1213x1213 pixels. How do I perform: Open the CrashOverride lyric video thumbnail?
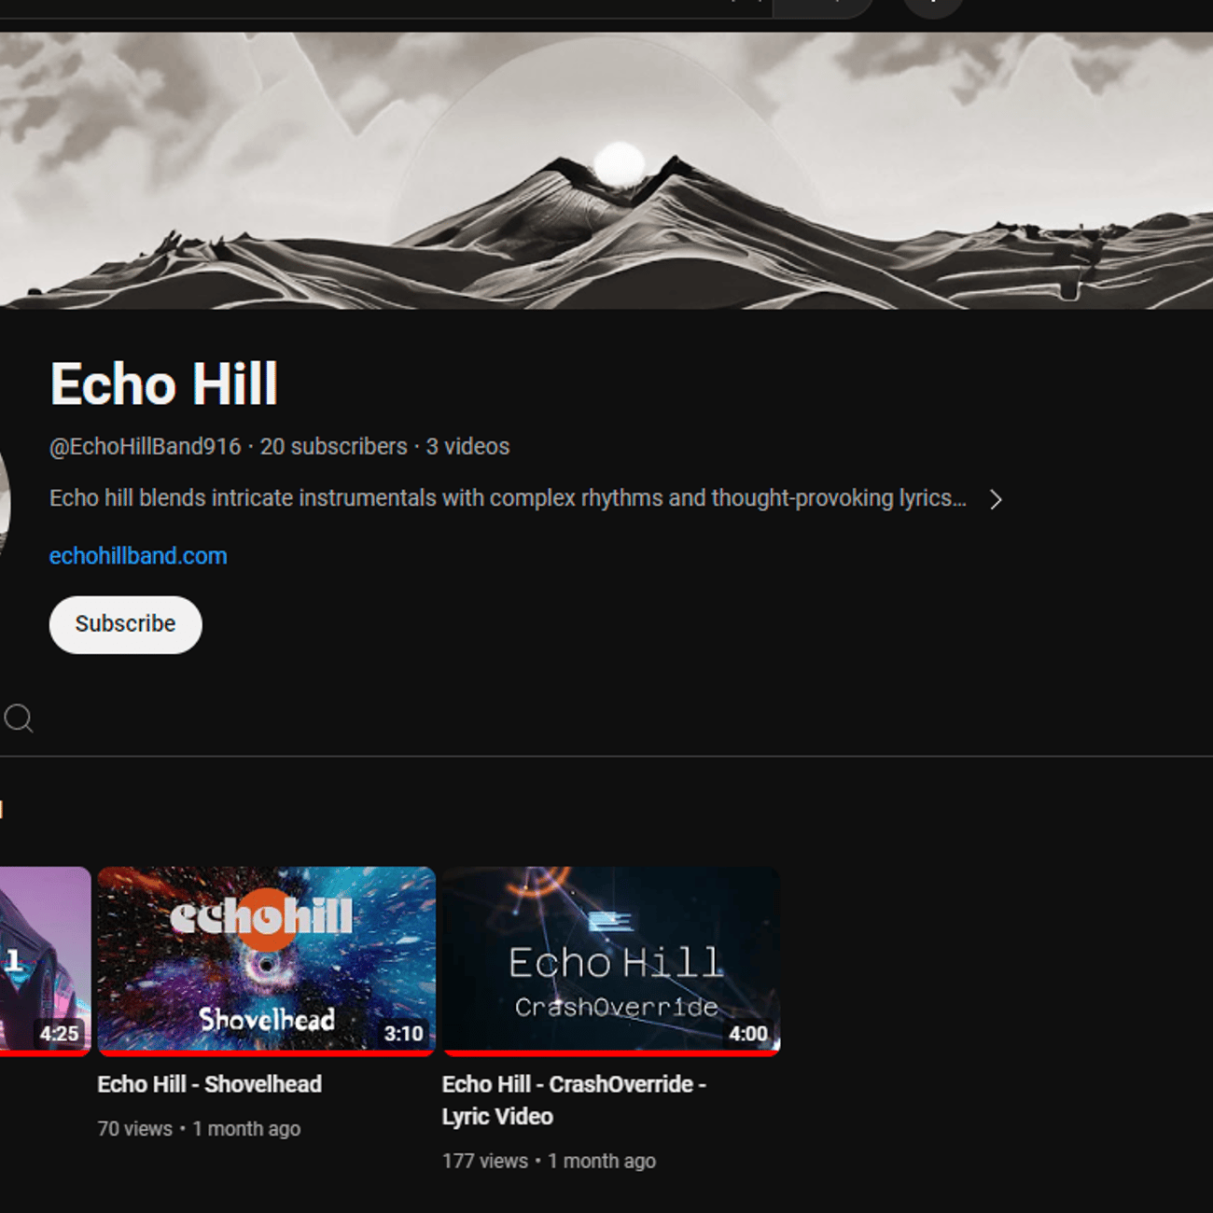tap(611, 961)
